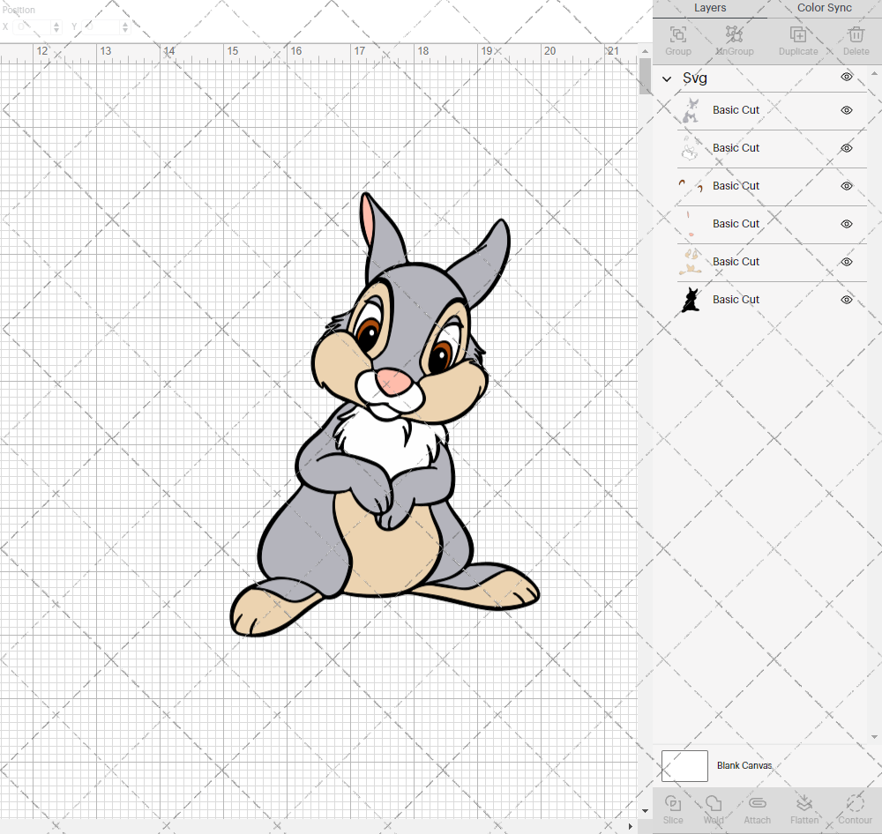Hide the entire Svg group
882x834 pixels.
point(846,78)
